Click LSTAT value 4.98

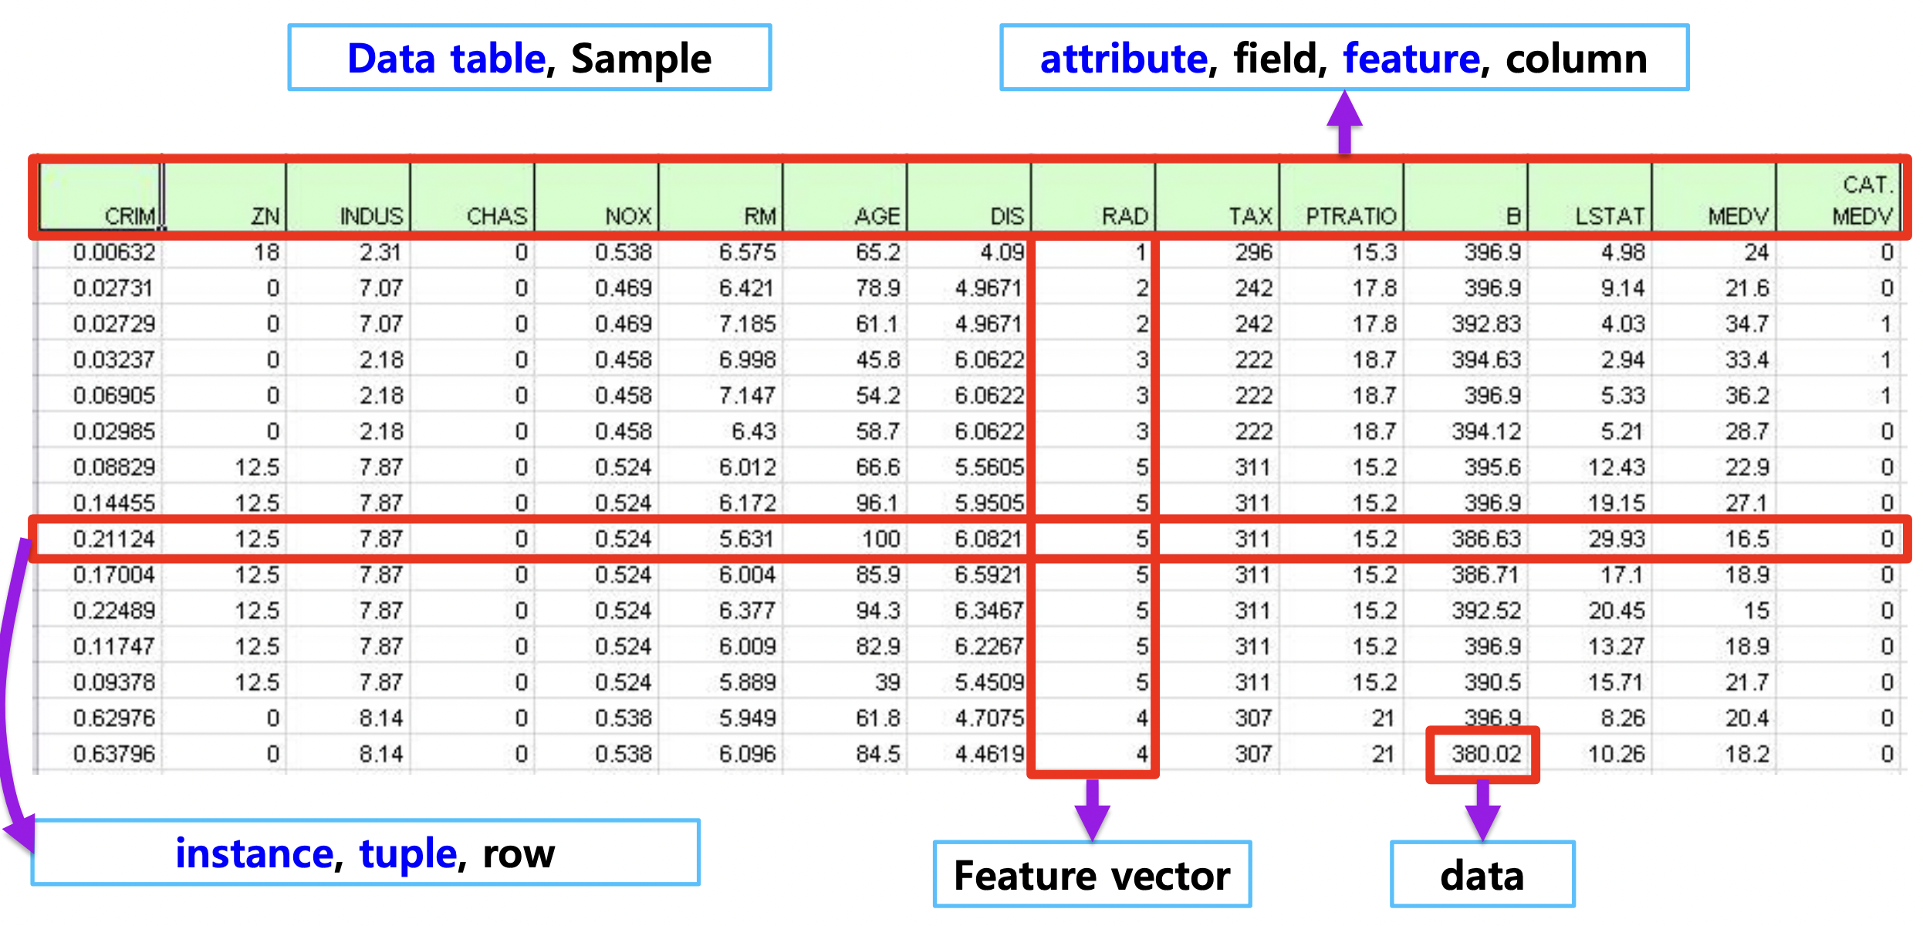(x=1591, y=252)
